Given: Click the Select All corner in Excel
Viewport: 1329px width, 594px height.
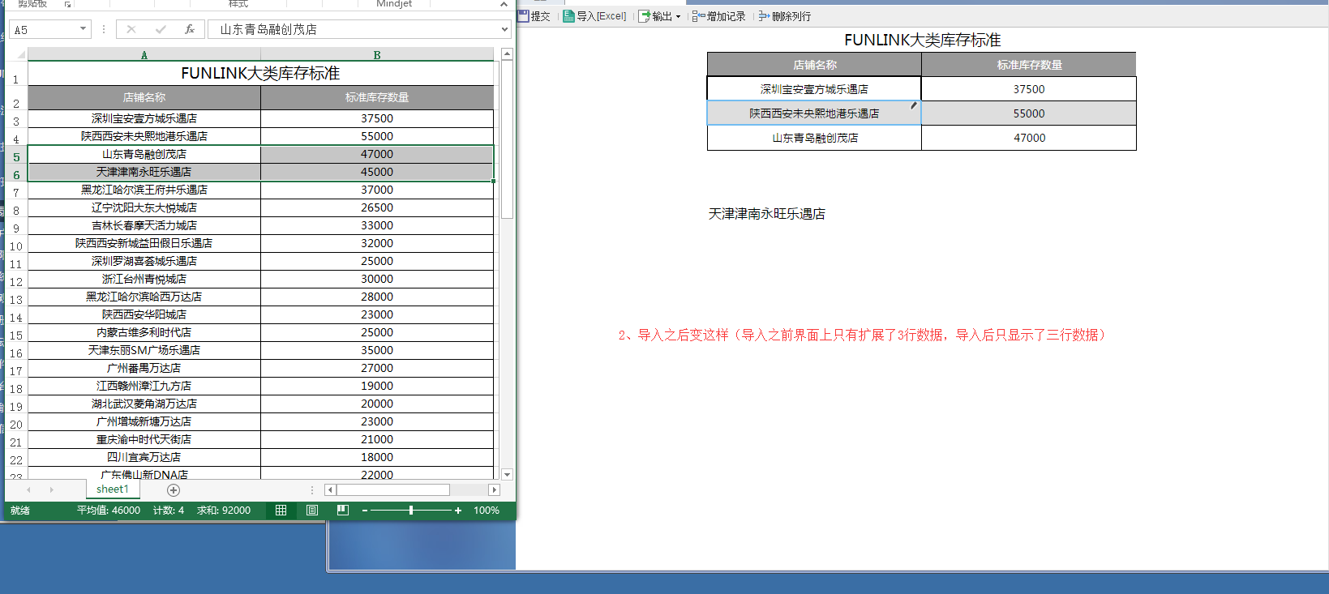Looking at the screenshot, I should point(17,54).
